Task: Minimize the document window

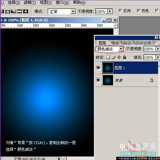Action: click(104, 20)
